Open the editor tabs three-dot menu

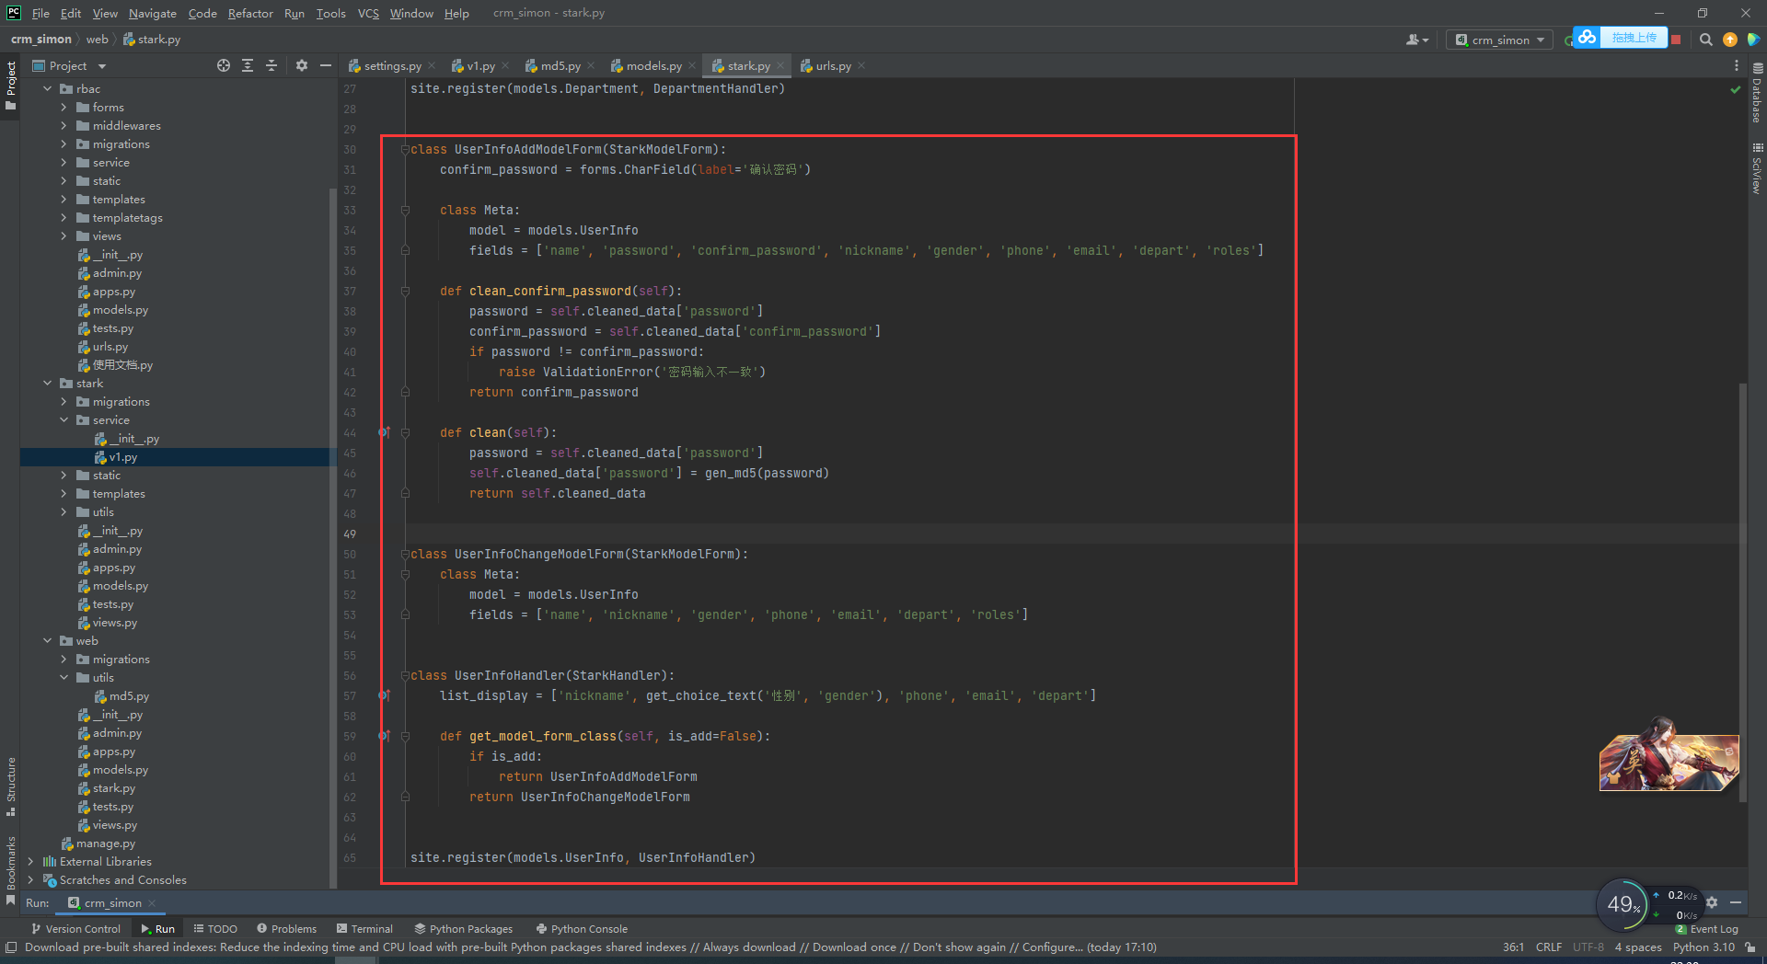(1737, 65)
